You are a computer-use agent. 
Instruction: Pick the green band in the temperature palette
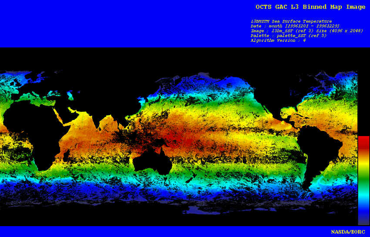click(363, 183)
